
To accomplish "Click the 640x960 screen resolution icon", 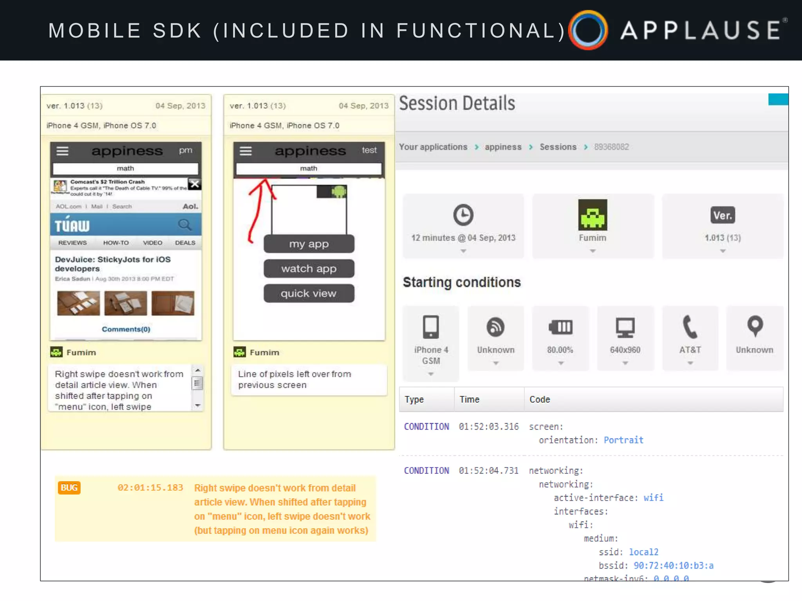I will [625, 327].
